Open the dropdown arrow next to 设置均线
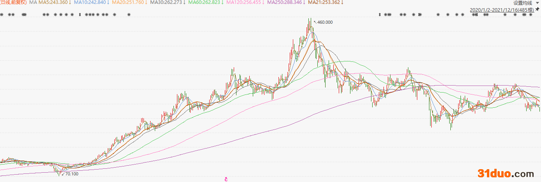The image size is (541, 182). (x=538, y=3)
